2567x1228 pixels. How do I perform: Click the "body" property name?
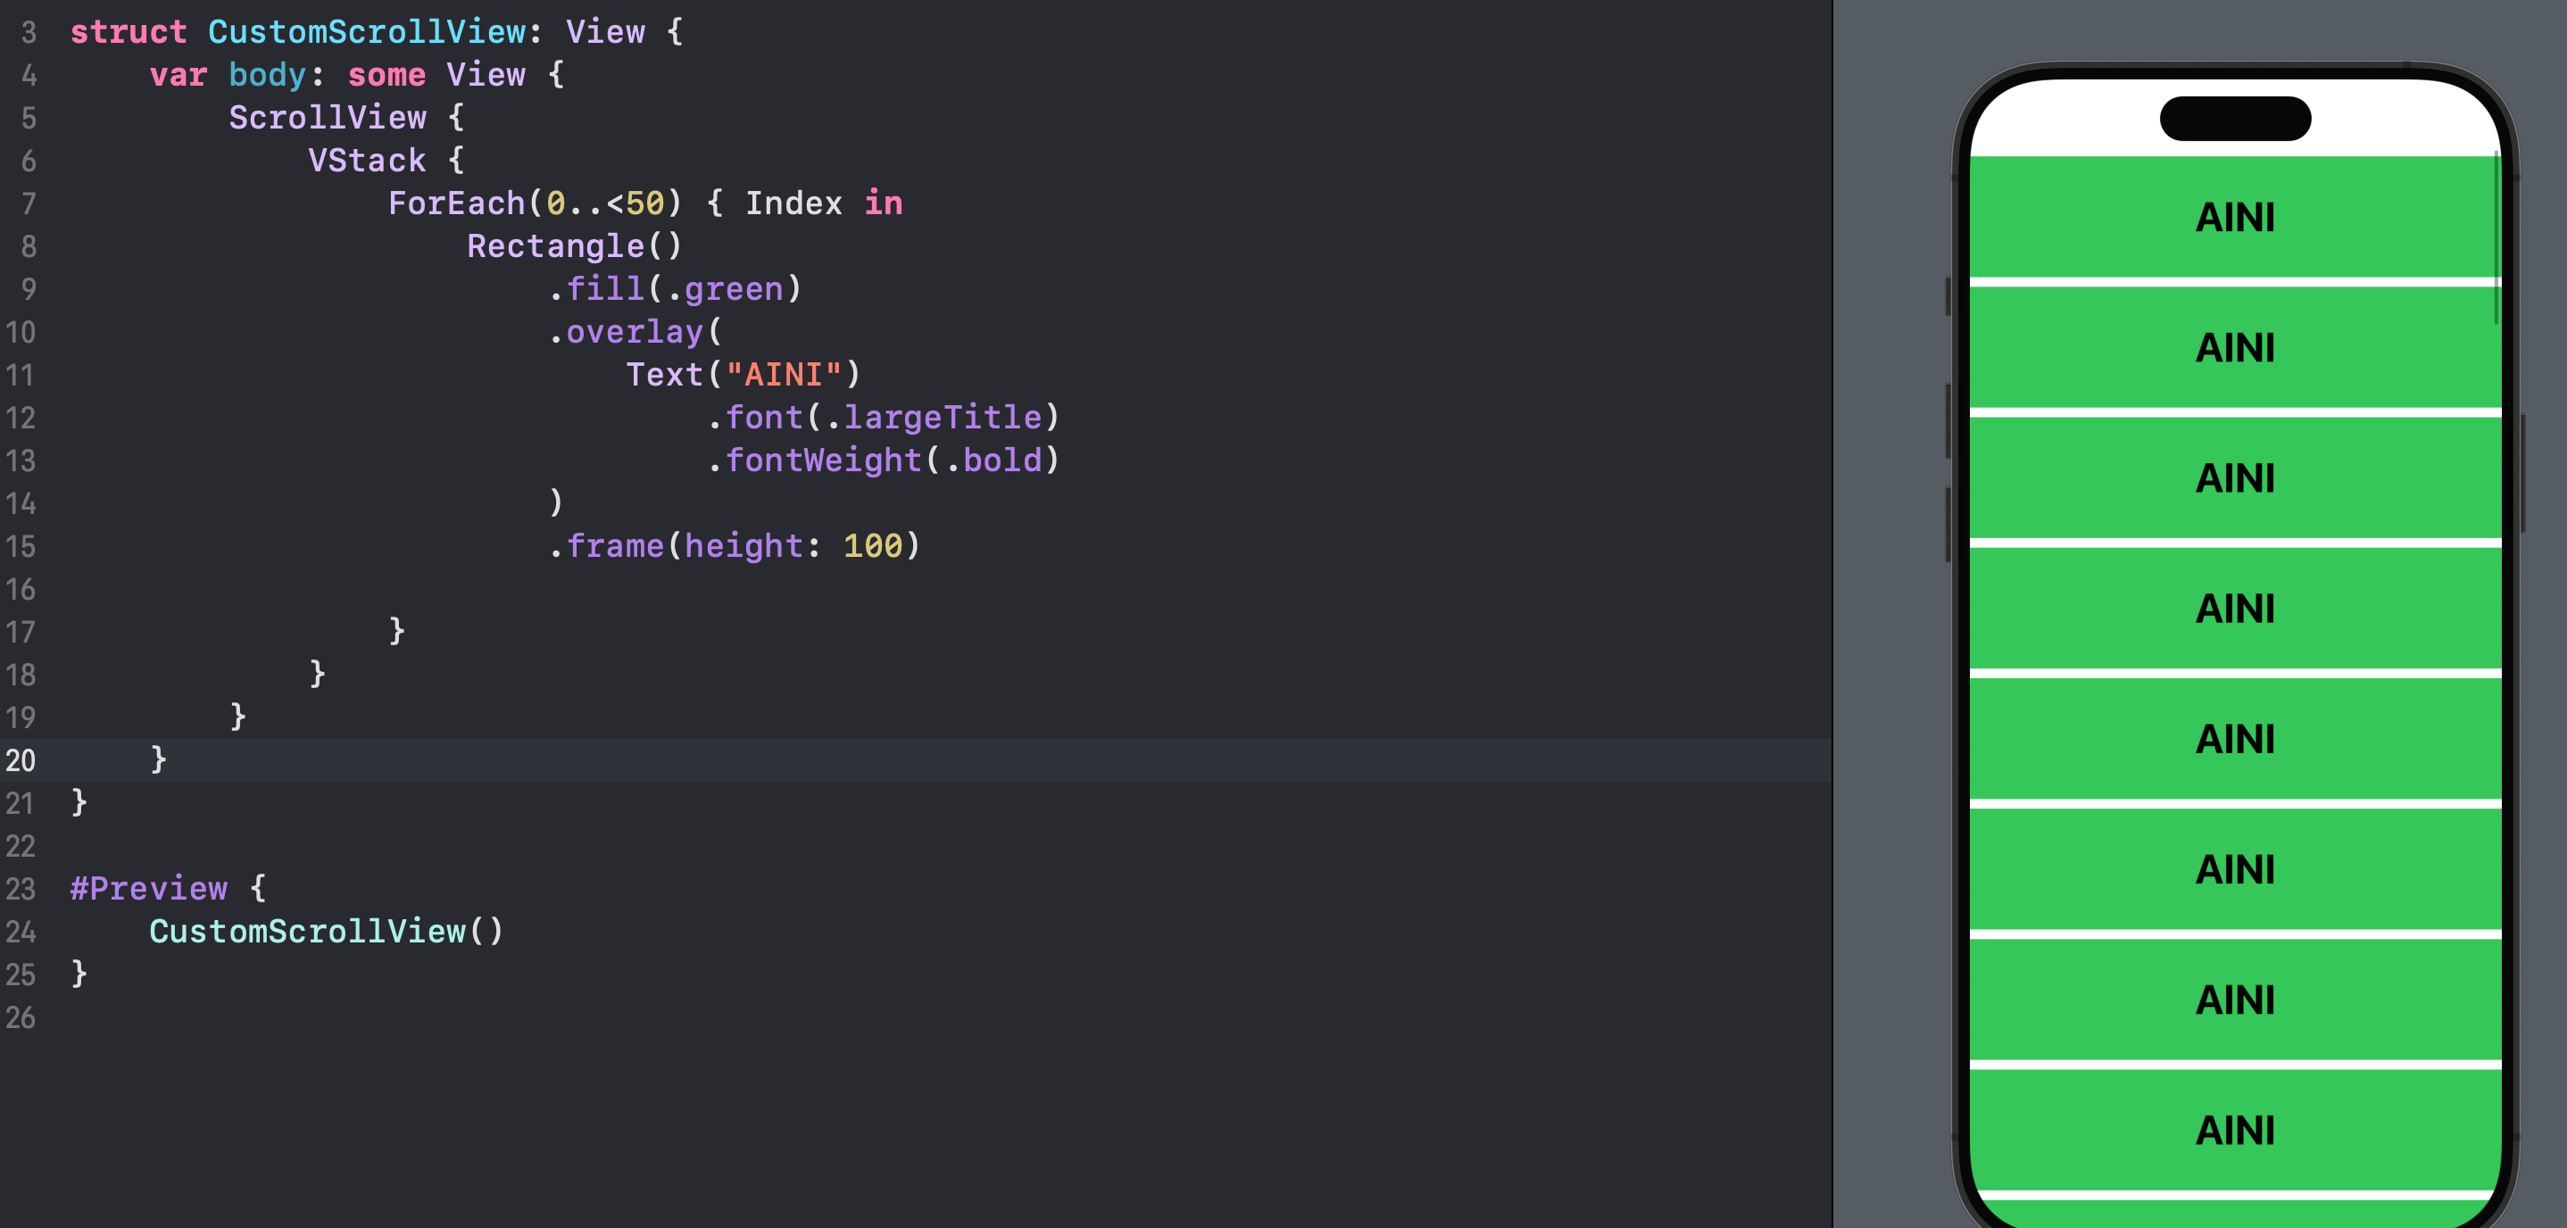267,75
